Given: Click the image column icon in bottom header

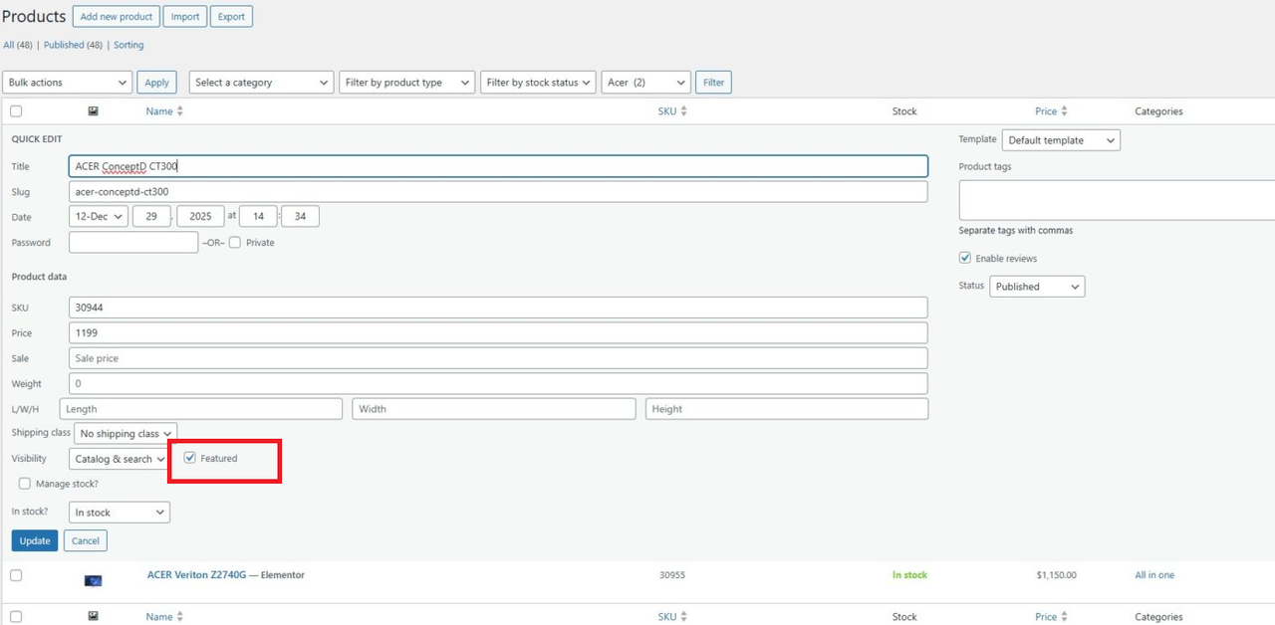Looking at the screenshot, I should pyautogui.click(x=93, y=617).
